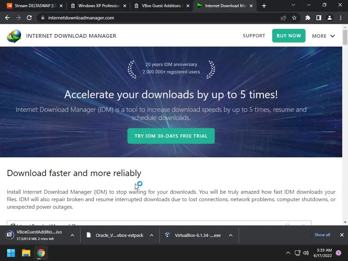The width and height of the screenshot is (348, 261).
Task: Click the scrollbar down arrow
Action: click(345, 222)
